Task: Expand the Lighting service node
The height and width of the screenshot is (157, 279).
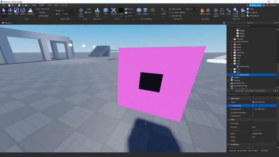Action: 229,80
